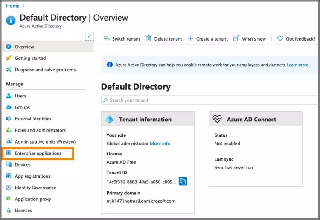Click the Switch tenant link icon
This screenshot has width=320, height=220.
[107, 38]
